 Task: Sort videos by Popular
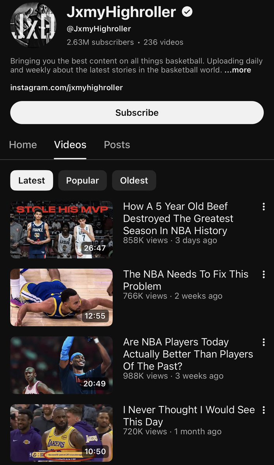coord(83,181)
